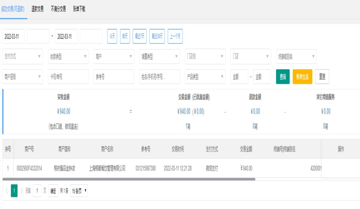Choose the 上一个月 quick range

point(175,36)
